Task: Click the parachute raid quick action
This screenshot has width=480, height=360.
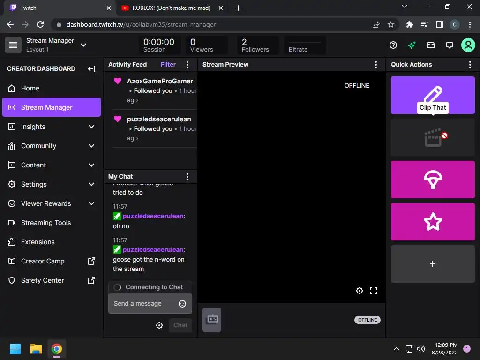Action: coord(433,180)
